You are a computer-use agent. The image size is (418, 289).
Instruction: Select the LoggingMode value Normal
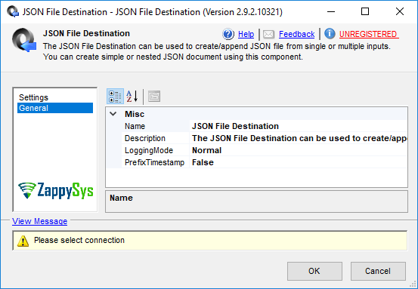click(x=299, y=150)
